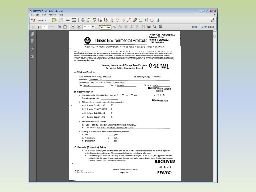Open the Edit menu
The image size is (256, 192).
click(x=38, y=15)
